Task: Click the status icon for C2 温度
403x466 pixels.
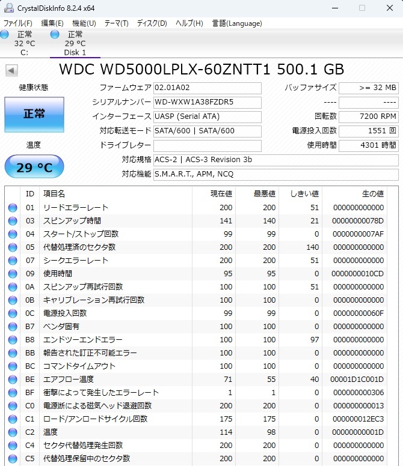Action: [13, 432]
